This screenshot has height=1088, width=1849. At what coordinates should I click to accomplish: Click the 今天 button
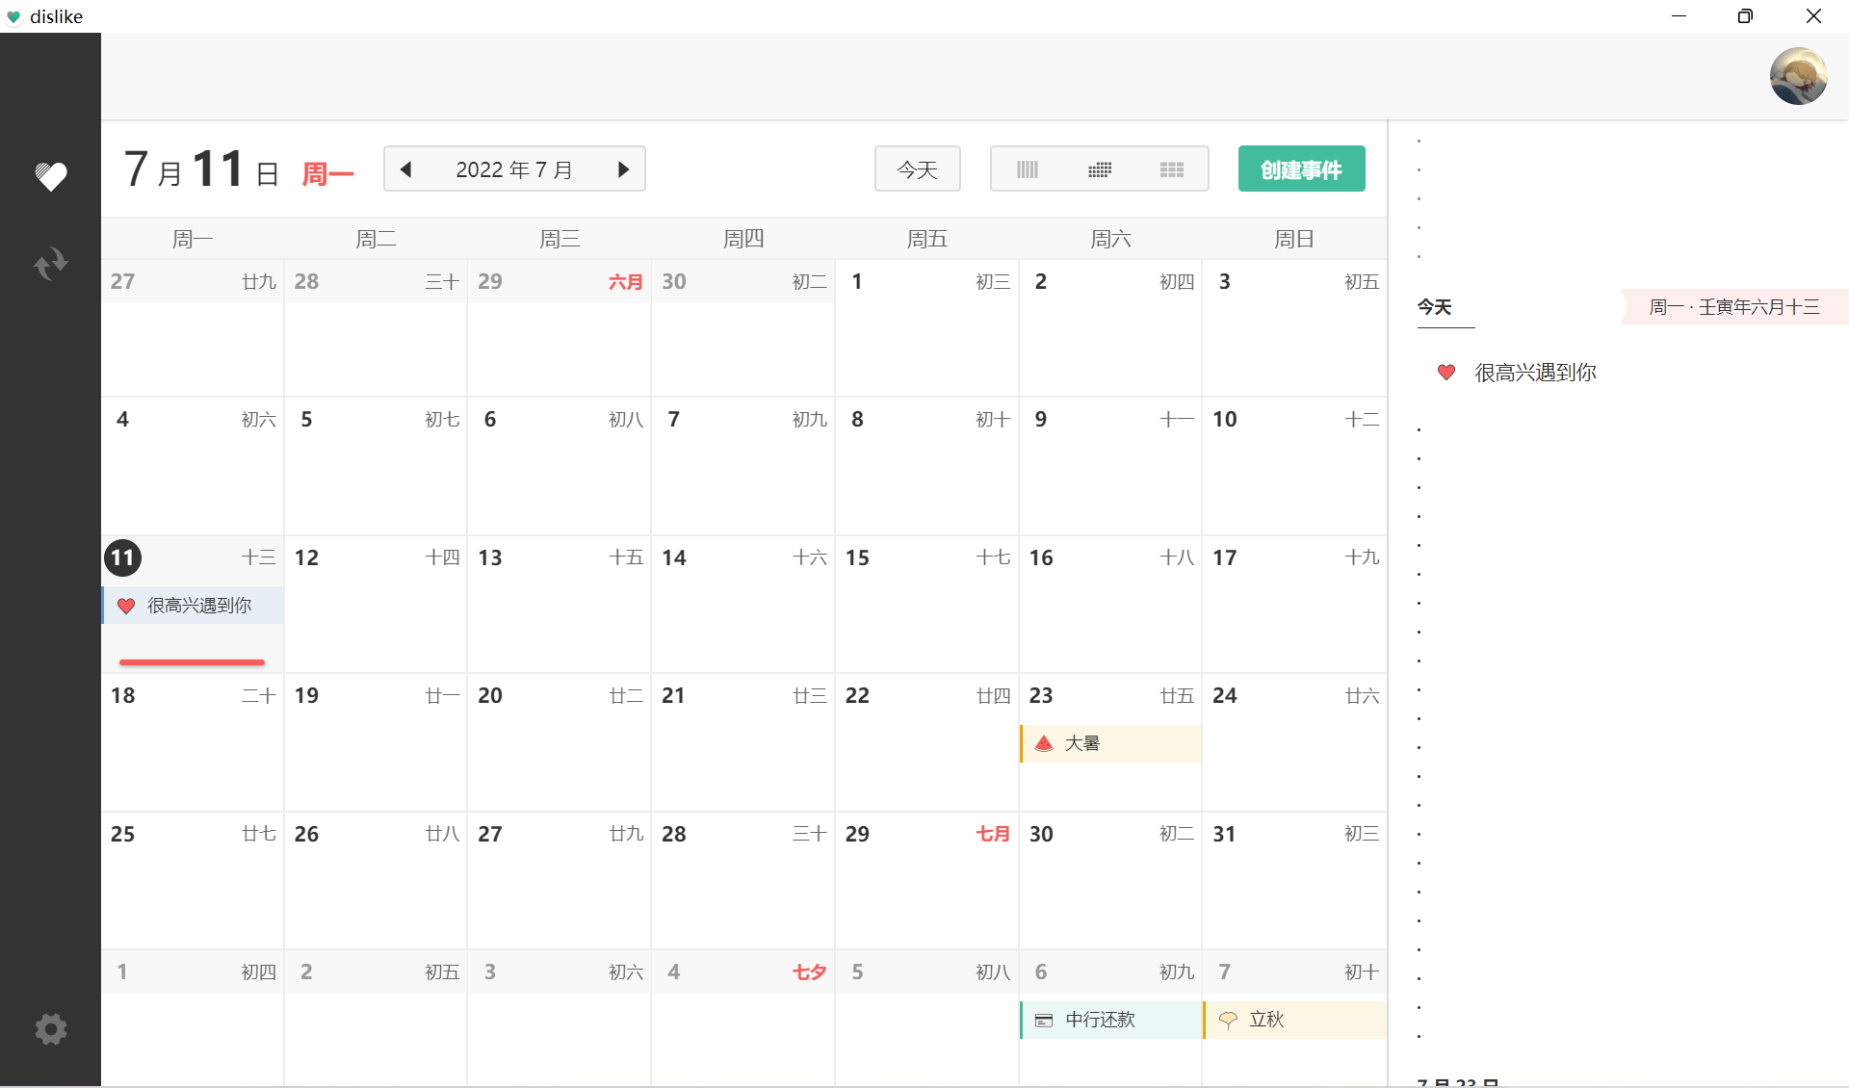(x=918, y=169)
